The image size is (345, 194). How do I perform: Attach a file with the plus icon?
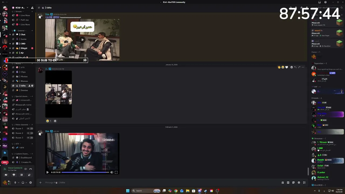40,182
